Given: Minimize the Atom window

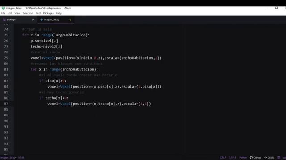Looking at the screenshot, I should click(267, 8).
